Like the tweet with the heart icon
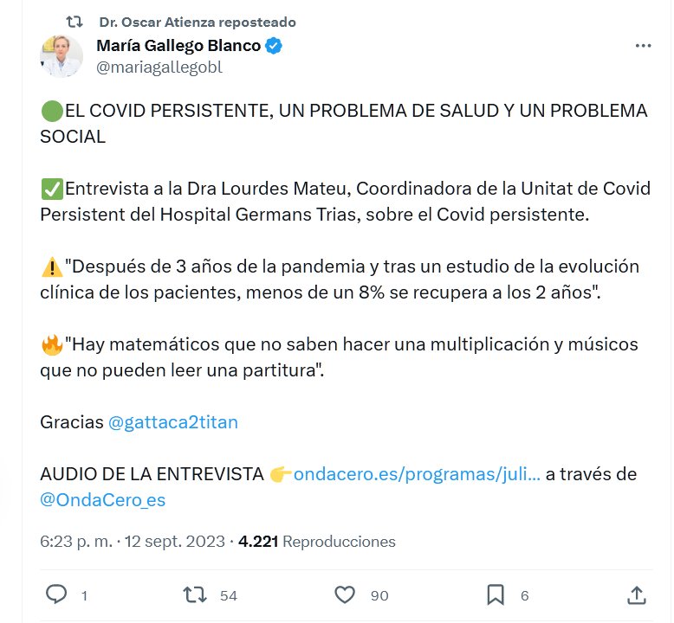674x623 pixels. click(x=345, y=594)
